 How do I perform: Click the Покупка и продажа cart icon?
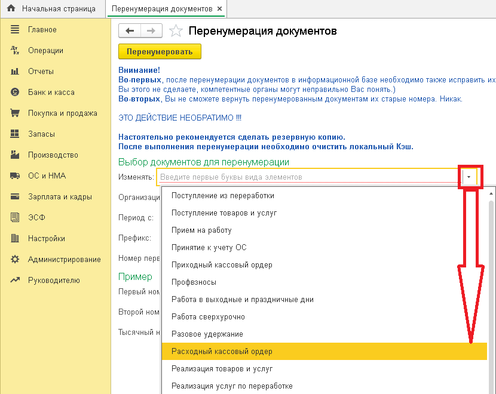pos(15,113)
